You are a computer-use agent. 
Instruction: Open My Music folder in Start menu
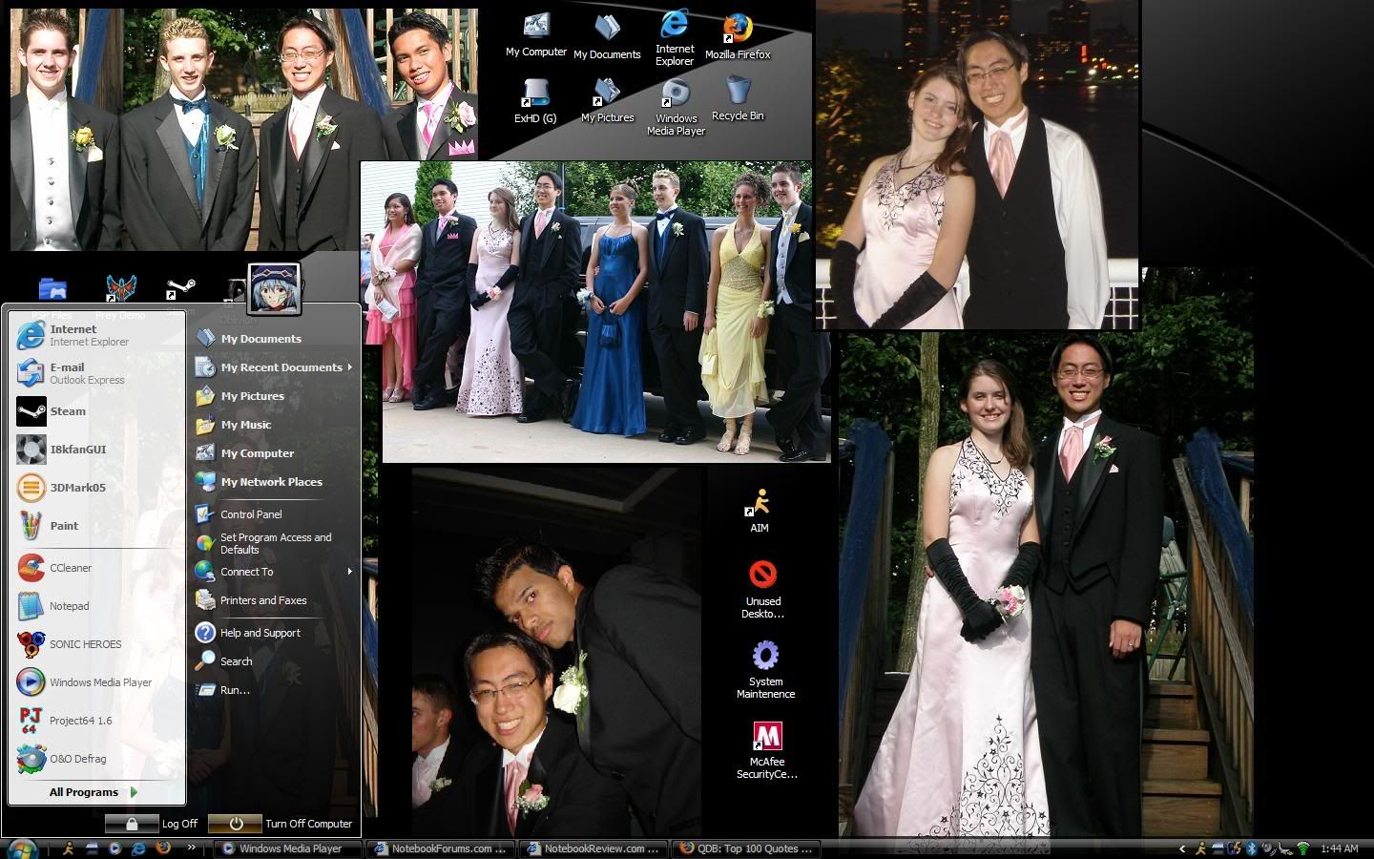[x=274, y=425]
